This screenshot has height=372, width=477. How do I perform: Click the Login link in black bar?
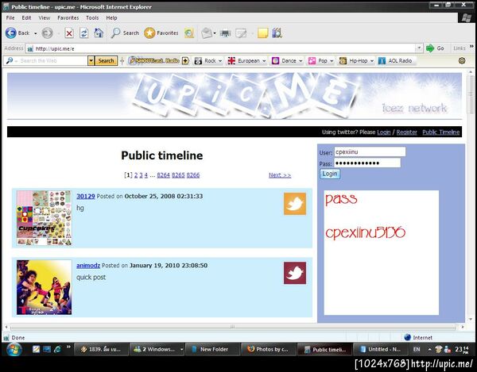pos(384,132)
